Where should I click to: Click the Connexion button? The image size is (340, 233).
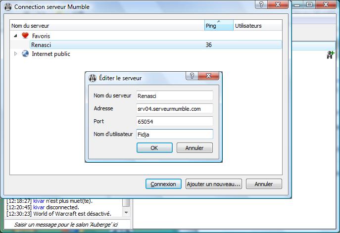tap(163, 184)
